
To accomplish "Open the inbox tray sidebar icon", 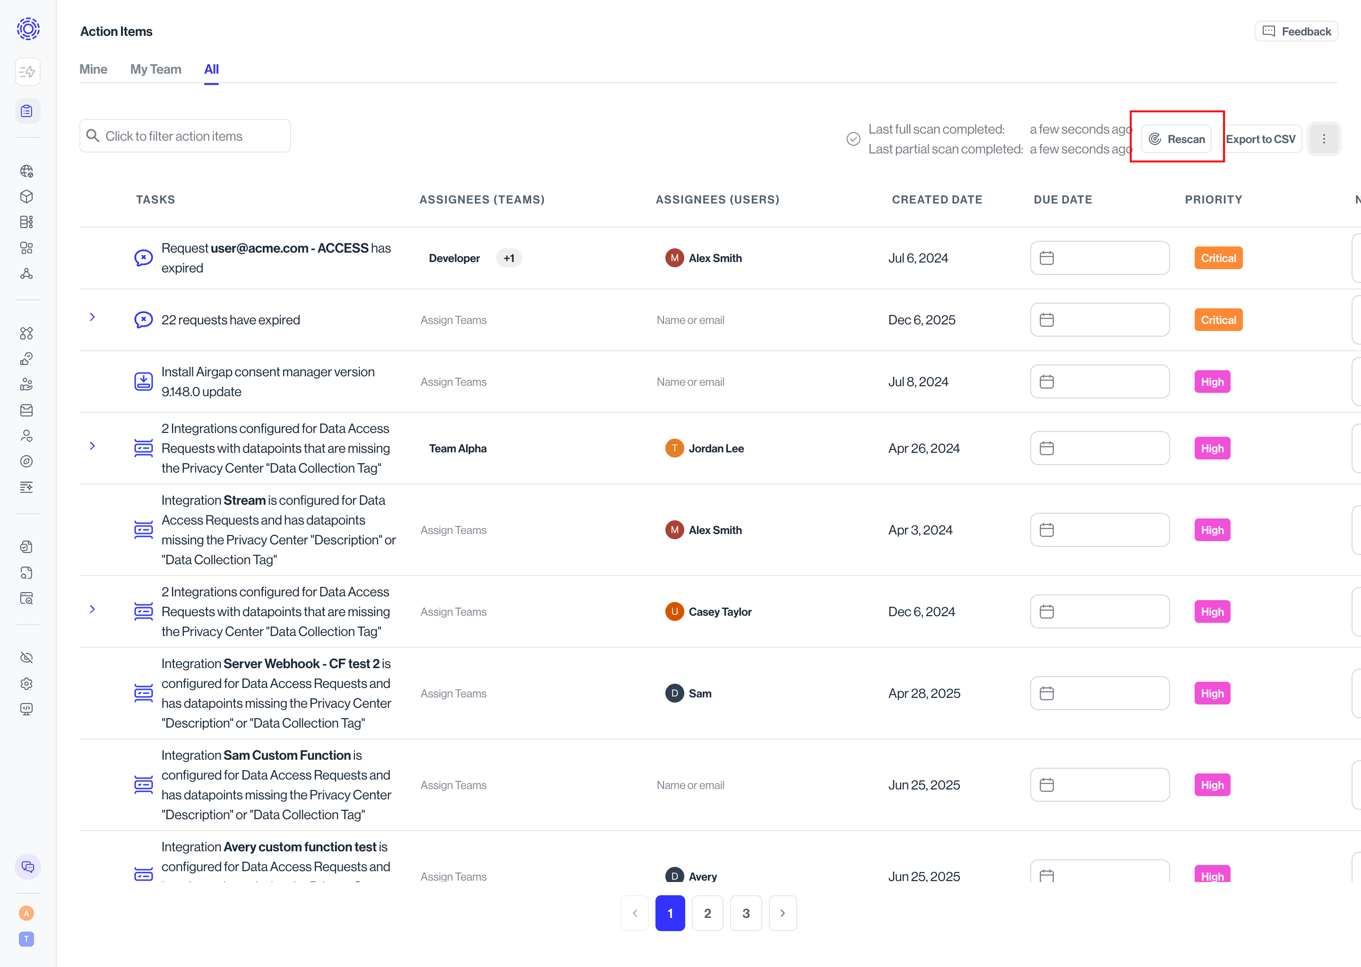I will click(26, 410).
